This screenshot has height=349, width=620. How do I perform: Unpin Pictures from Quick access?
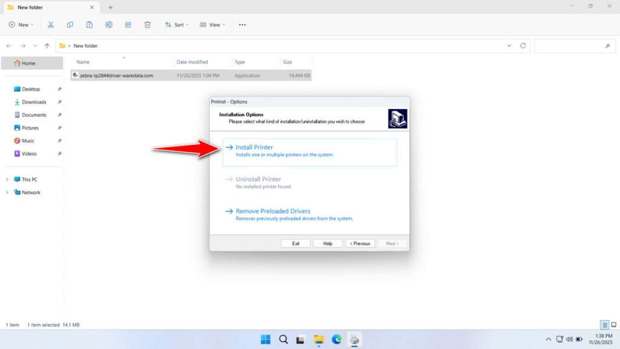59,127
